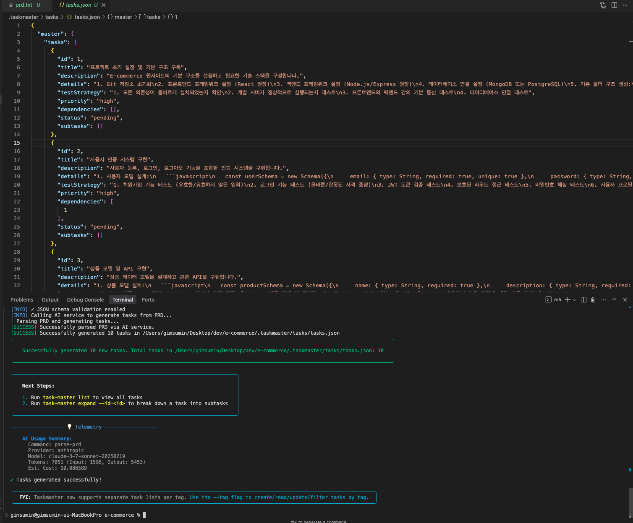
Task: Click the tasks.json path in SUCCESS line
Action: [x=241, y=333]
